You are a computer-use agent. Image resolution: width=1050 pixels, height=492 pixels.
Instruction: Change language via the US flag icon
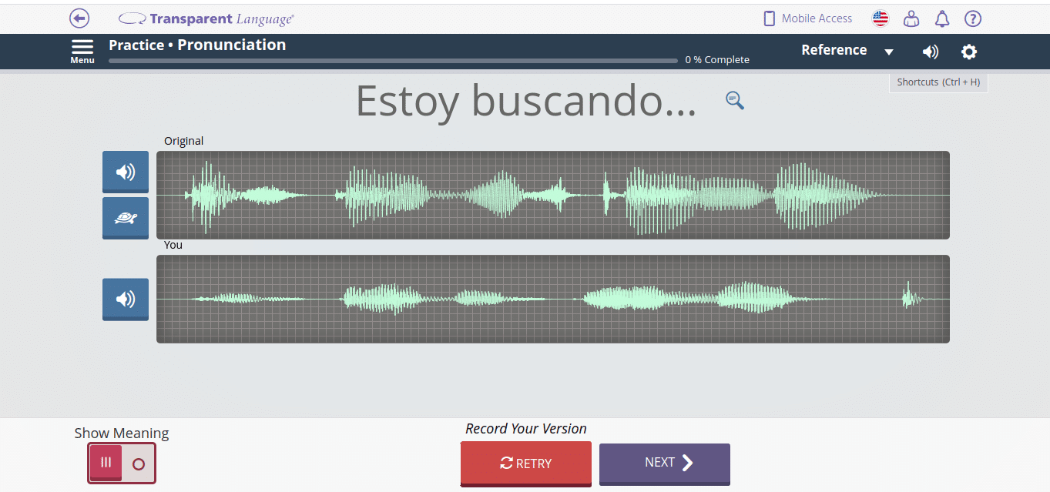[x=880, y=18]
